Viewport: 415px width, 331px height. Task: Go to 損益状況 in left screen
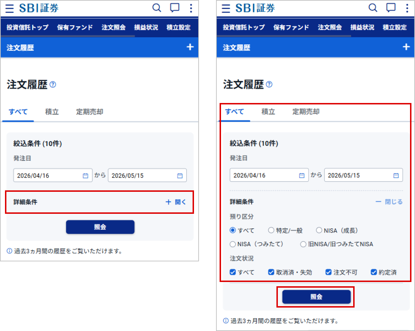pos(146,27)
